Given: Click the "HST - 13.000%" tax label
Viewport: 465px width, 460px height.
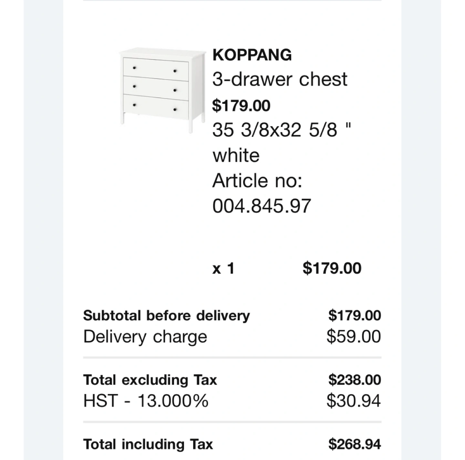Looking at the screenshot, I should 146,401.
